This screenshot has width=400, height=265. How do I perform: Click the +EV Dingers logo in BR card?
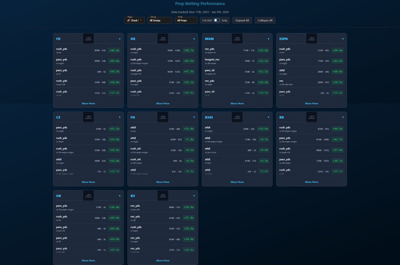[311, 117]
